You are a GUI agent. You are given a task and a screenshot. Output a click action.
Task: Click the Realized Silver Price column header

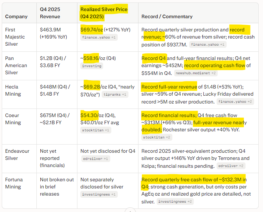click(x=104, y=13)
